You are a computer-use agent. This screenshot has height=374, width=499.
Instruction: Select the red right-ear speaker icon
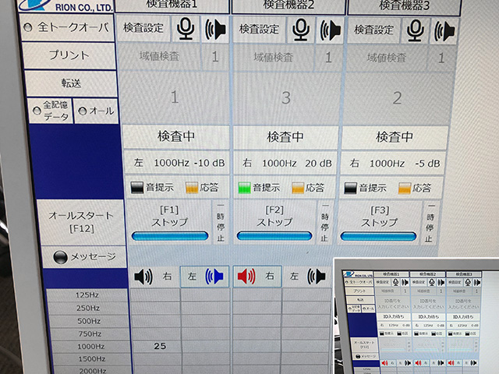[246, 276]
